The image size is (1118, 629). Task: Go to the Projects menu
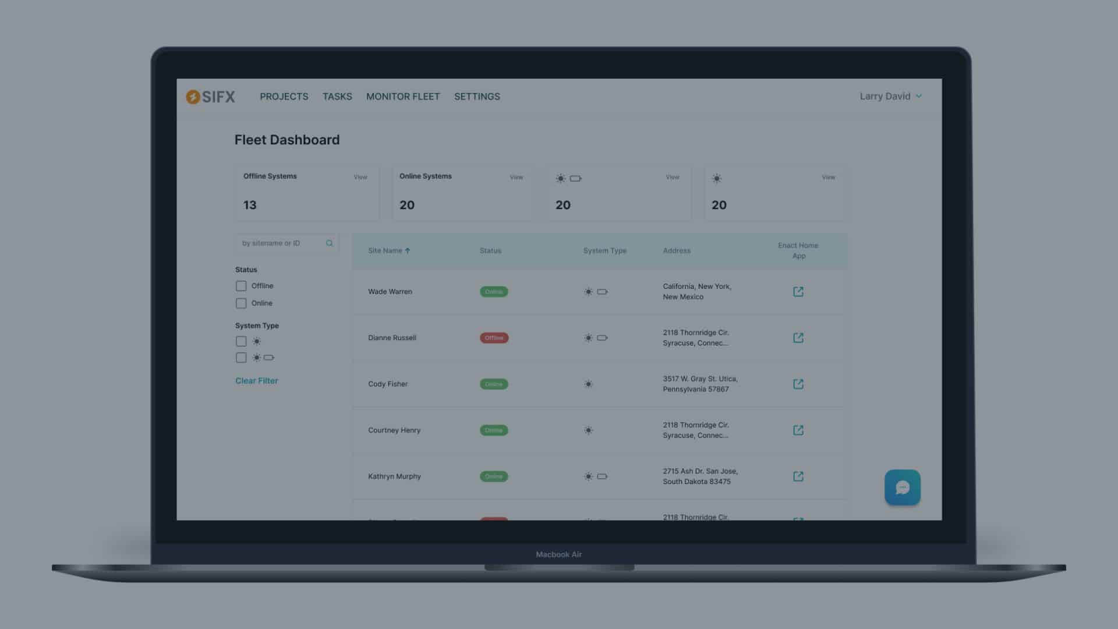coord(284,97)
